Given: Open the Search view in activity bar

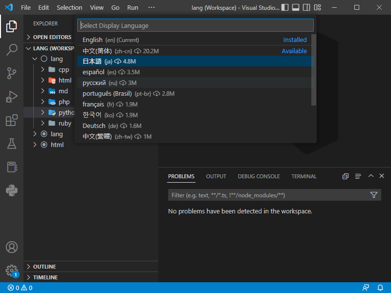Looking at the screenshot, I should pyautogui.click(x=11, y=50).
